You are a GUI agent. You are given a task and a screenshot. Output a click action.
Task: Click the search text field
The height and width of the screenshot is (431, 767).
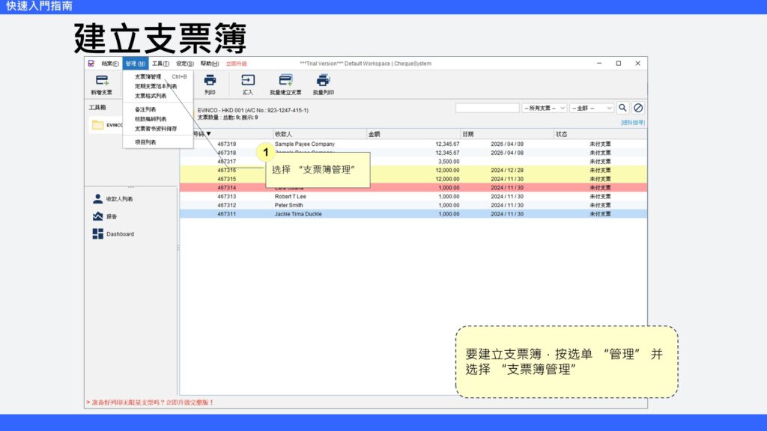tap(487, 108)
